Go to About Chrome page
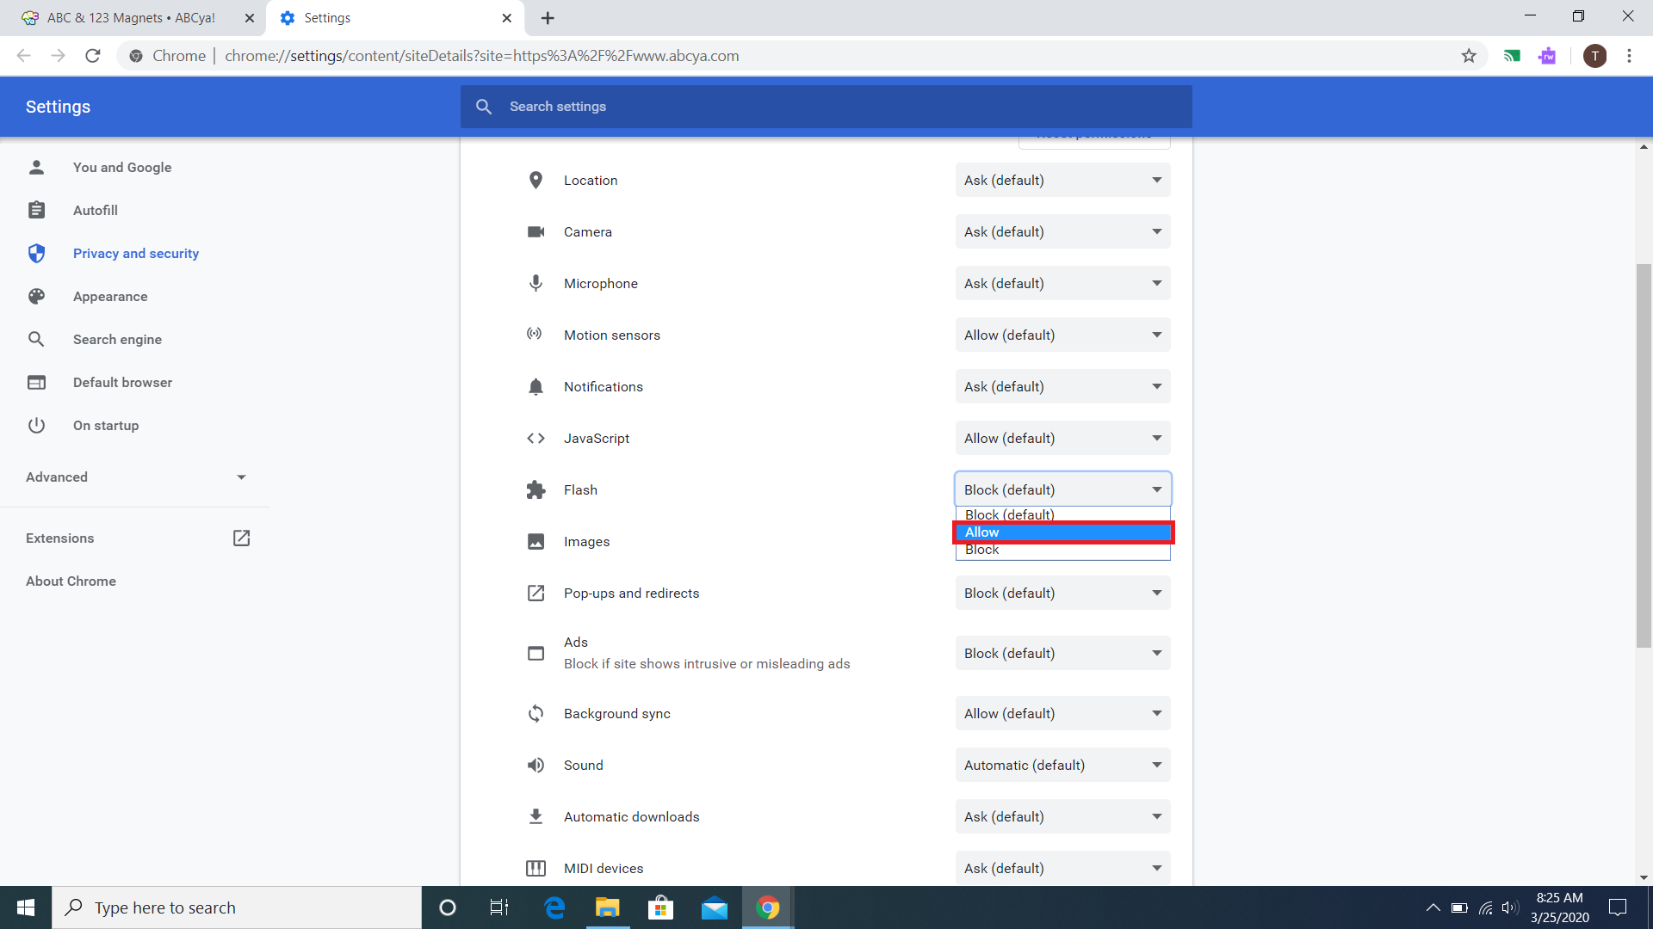Image resolution: width=1653 pixels, height=929 pixels. pyautogui.click(x=71, y=581)
